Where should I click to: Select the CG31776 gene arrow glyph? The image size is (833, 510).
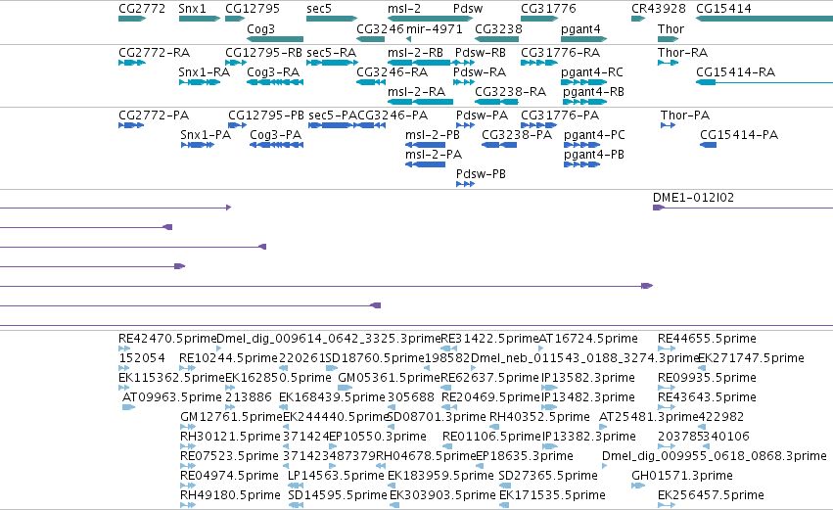[x=539, y=19]
